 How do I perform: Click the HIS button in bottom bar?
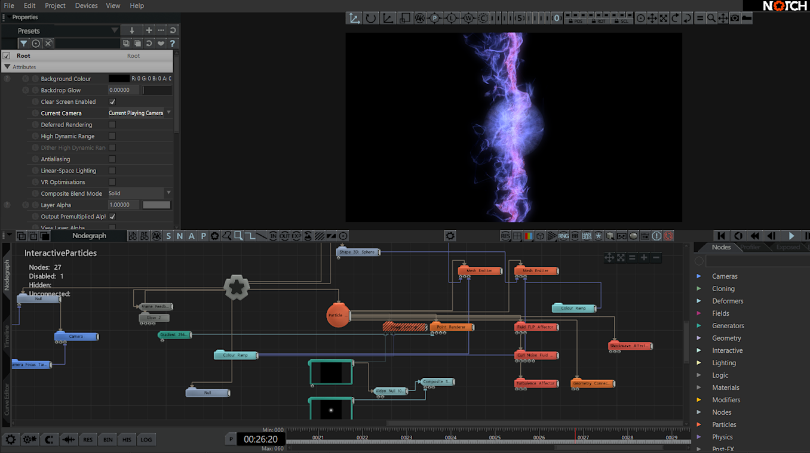(127, 440)
